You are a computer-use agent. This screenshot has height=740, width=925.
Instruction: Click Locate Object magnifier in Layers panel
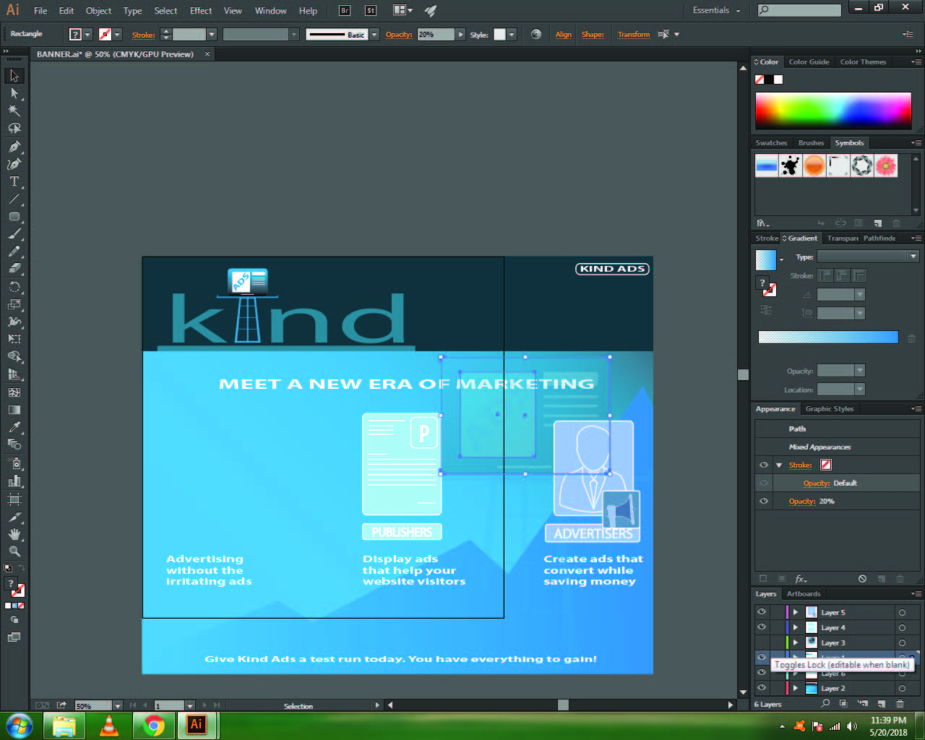(825, 703)
